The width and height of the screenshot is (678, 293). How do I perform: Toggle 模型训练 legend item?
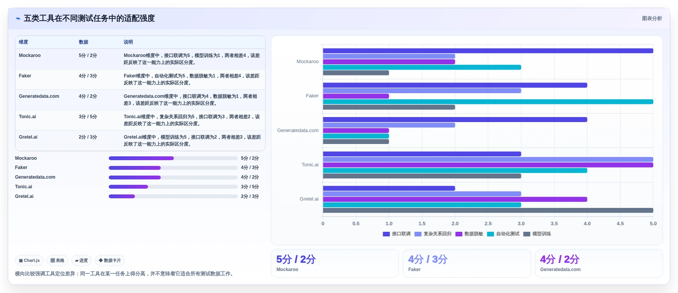(537, 234)
